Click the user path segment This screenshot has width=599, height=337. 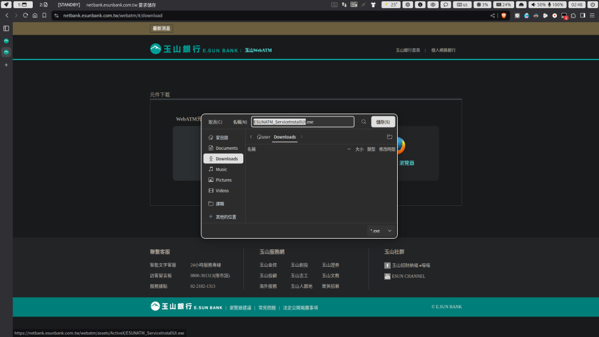[x=264, y=137]
